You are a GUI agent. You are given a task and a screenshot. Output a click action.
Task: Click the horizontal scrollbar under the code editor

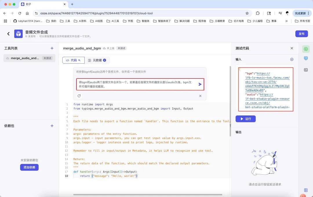(148, 195)
